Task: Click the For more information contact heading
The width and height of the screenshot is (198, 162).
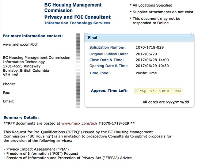Action: click(33, 36)
